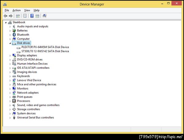184x140 pixels.
Task: Collapse the Sleekbook root node arrow
Action: [6, 22]
